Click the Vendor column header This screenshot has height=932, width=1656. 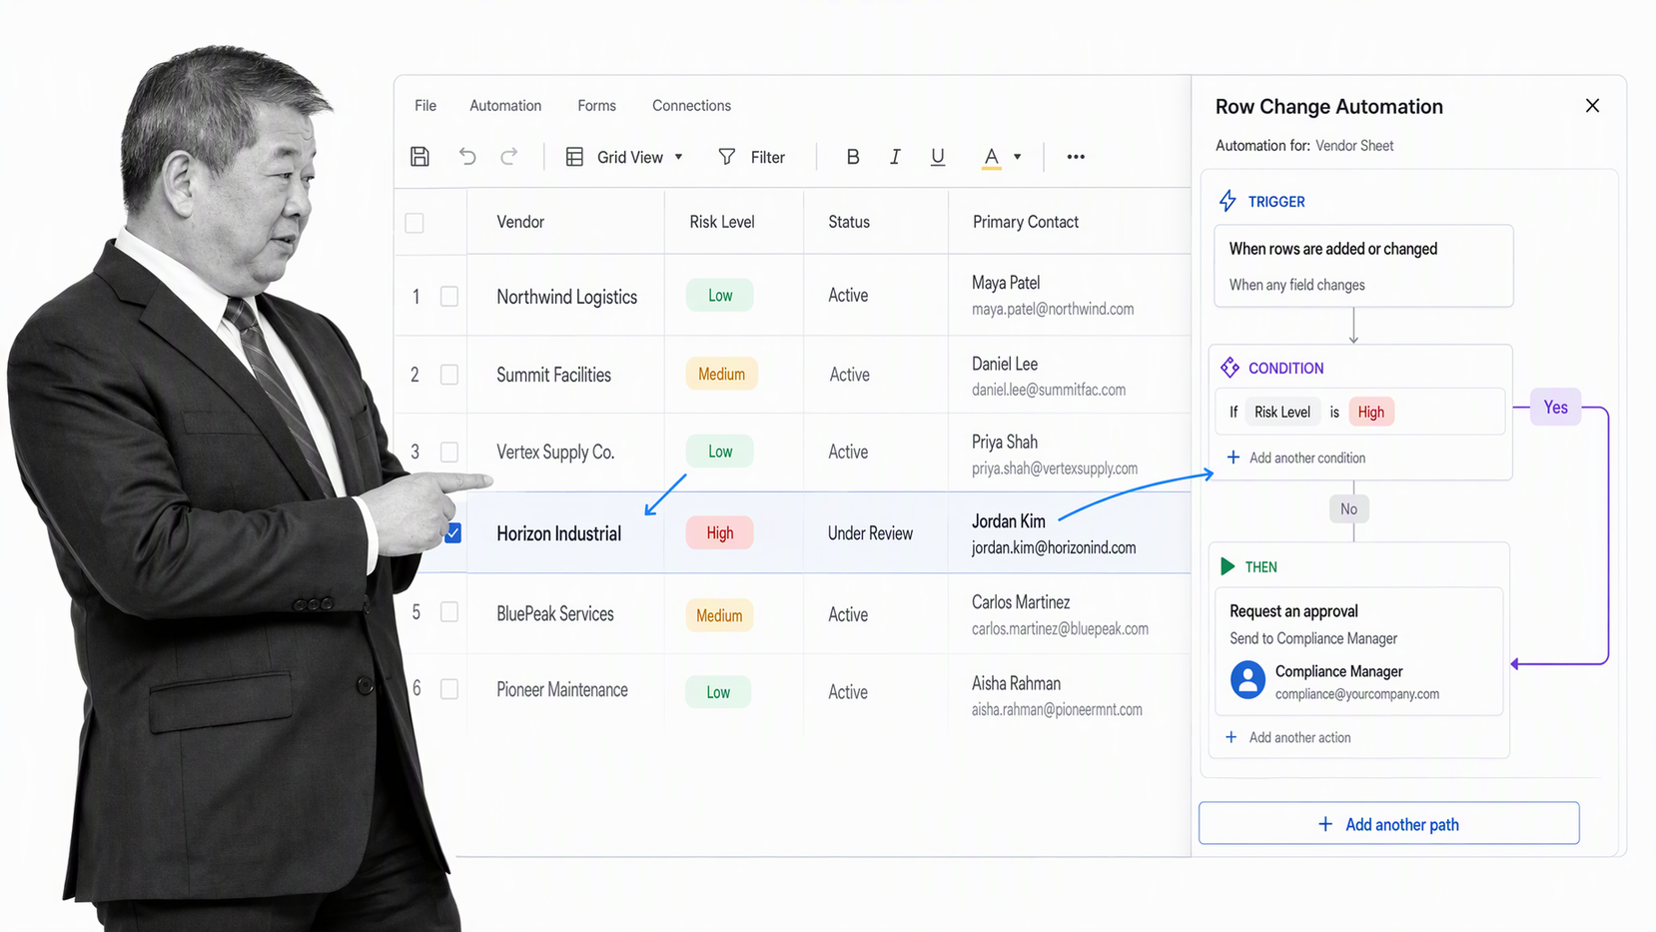click(x=520, y=222)
